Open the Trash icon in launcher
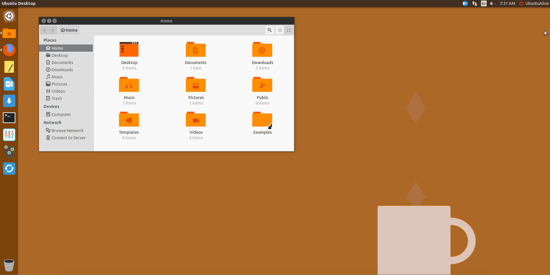The image size is (550, 275). click(x=9, y=265)
